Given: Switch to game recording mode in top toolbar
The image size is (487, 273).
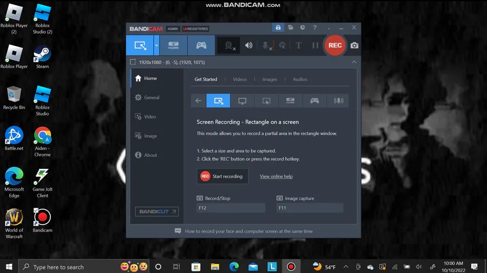Looking at the screenshot, I should [201, 45].
